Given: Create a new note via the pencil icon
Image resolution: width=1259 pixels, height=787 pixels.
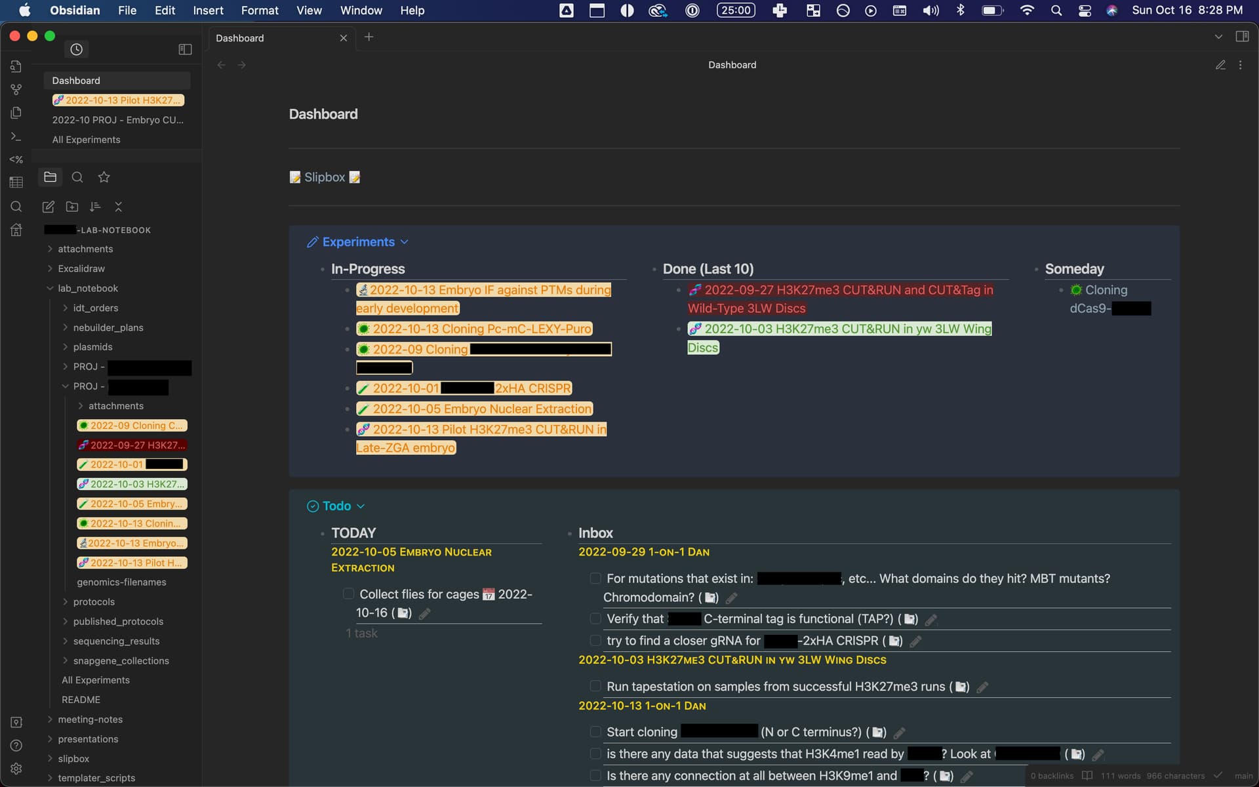Looking at the screenshot, I should pyautogui.click(x=48, y=207).
